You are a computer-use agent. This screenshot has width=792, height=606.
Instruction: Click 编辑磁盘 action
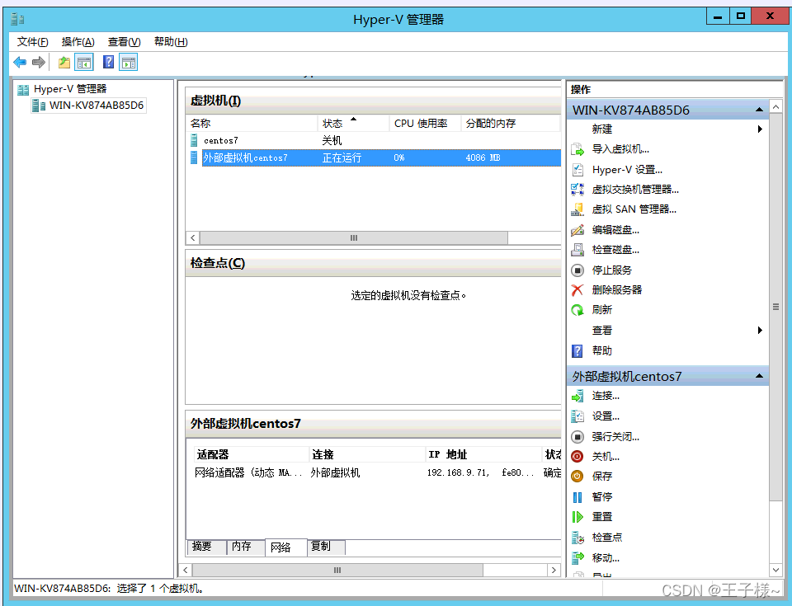[x=615, y=230]
